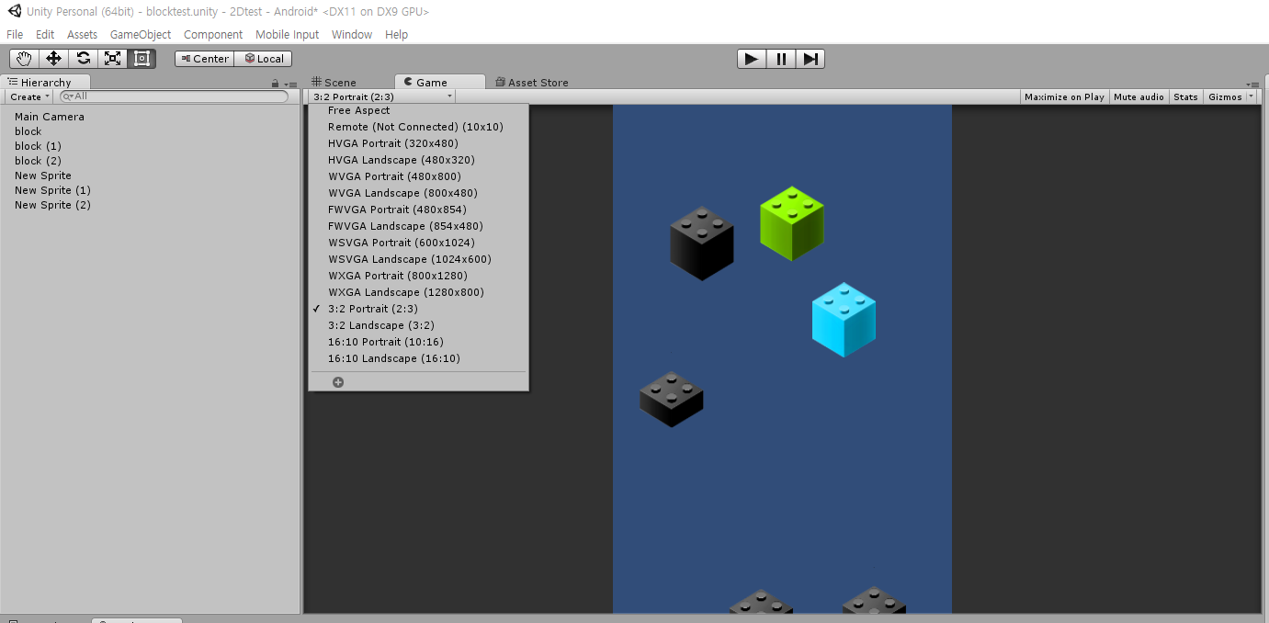Click the cyan block sprite
The image size is (1269, 623).
[844, 320]
